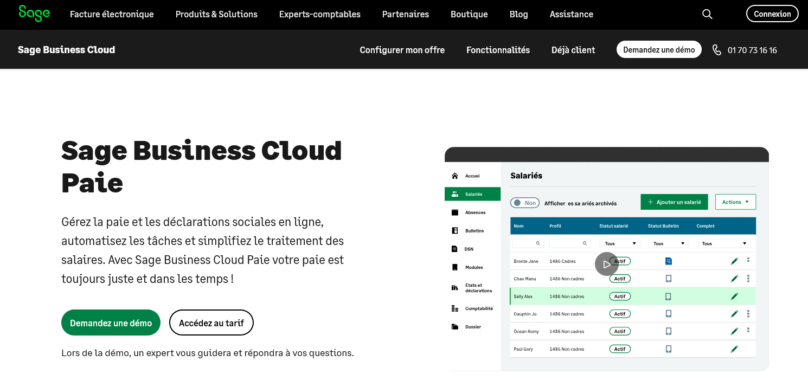Click the bulletin status icon for Ocean Romy
The height and width of the screenshot is (387, 808).
click(x=669, y=331)
